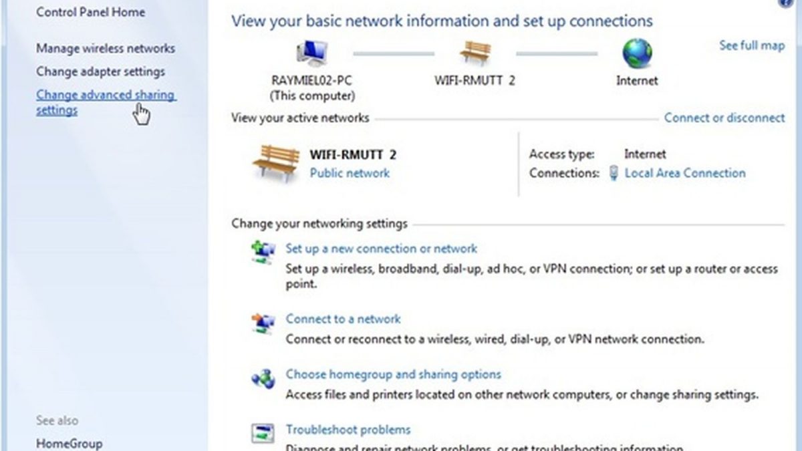Change the Public network type
The width and height of the screenshot is (802, 451).
[350, 173]
